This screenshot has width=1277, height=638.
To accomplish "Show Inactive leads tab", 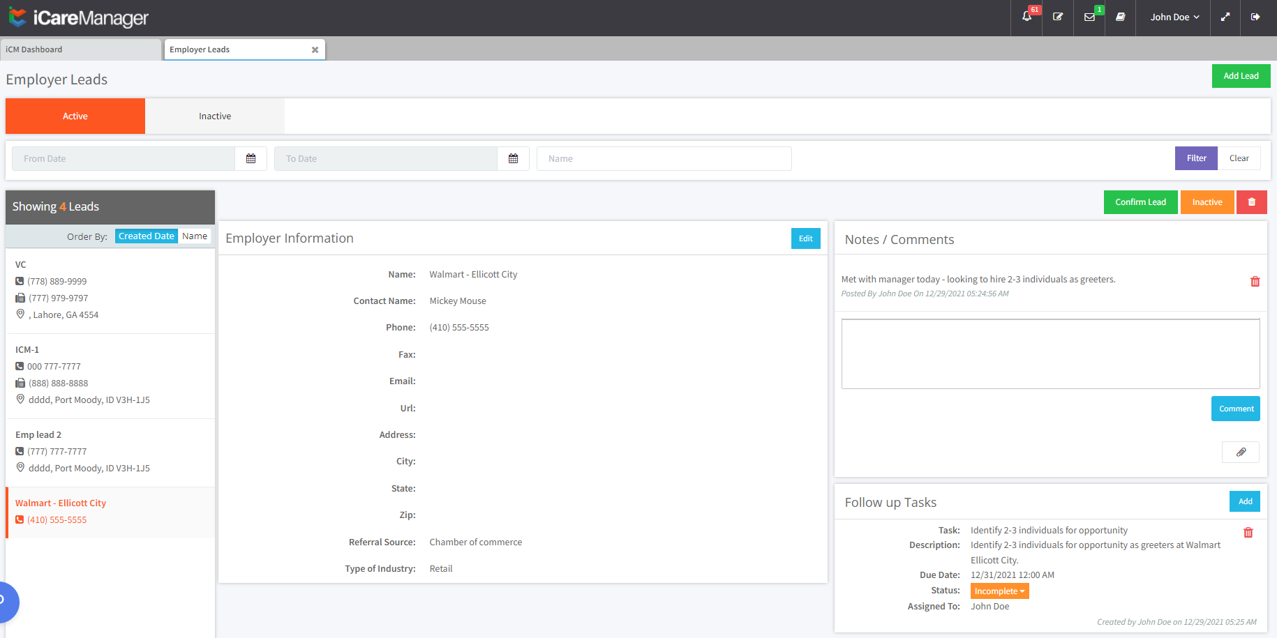I will tap(215, 116).
